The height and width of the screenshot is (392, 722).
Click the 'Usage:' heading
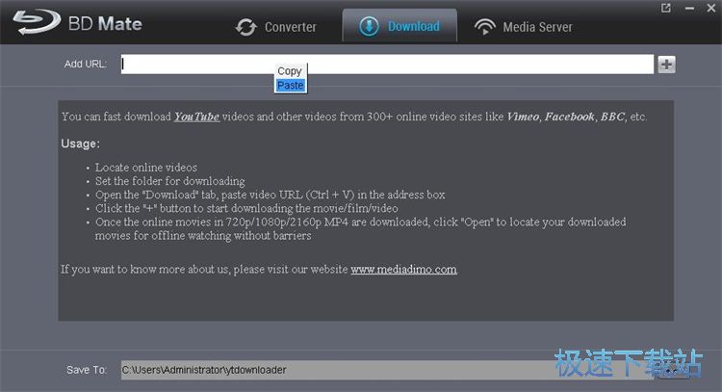(x=80, y=144)
